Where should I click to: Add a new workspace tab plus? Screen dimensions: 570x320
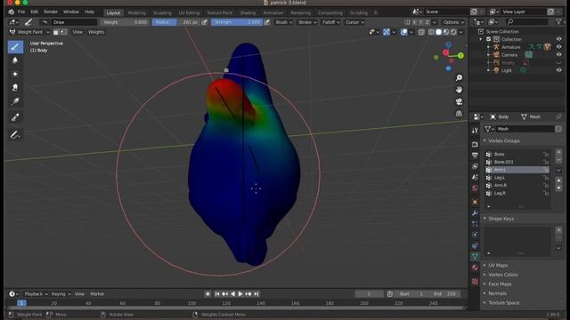click(x=376, y=12)
